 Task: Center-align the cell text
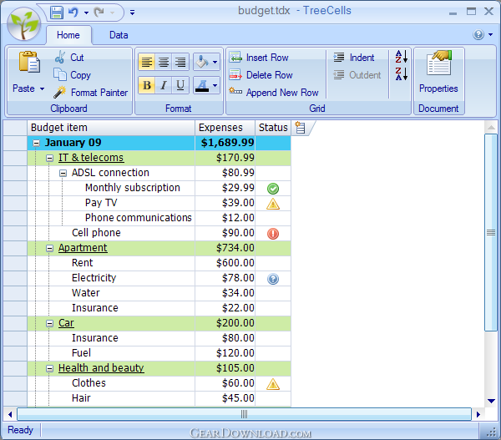click(x=164, y=62)
